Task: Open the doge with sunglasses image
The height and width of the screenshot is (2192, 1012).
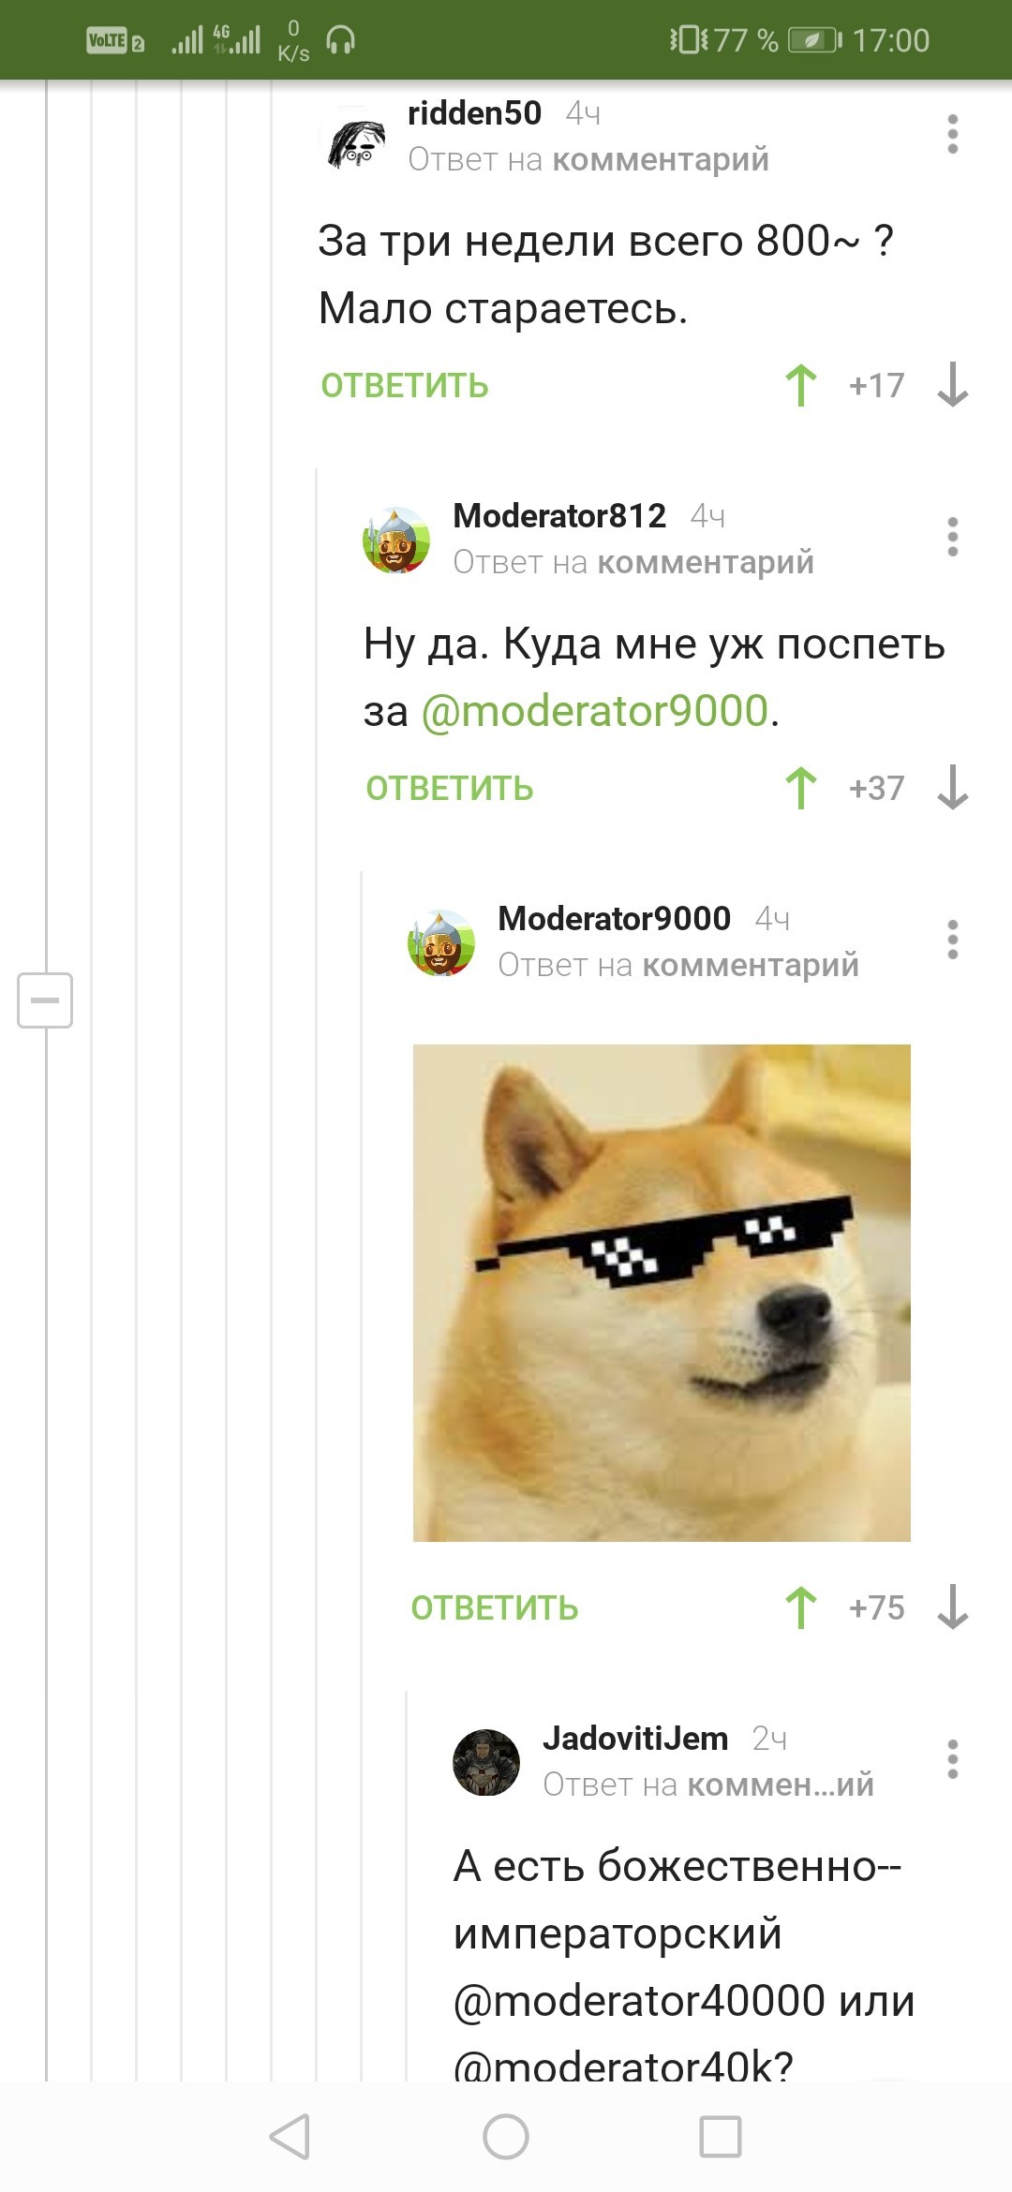Action: 662,1293
